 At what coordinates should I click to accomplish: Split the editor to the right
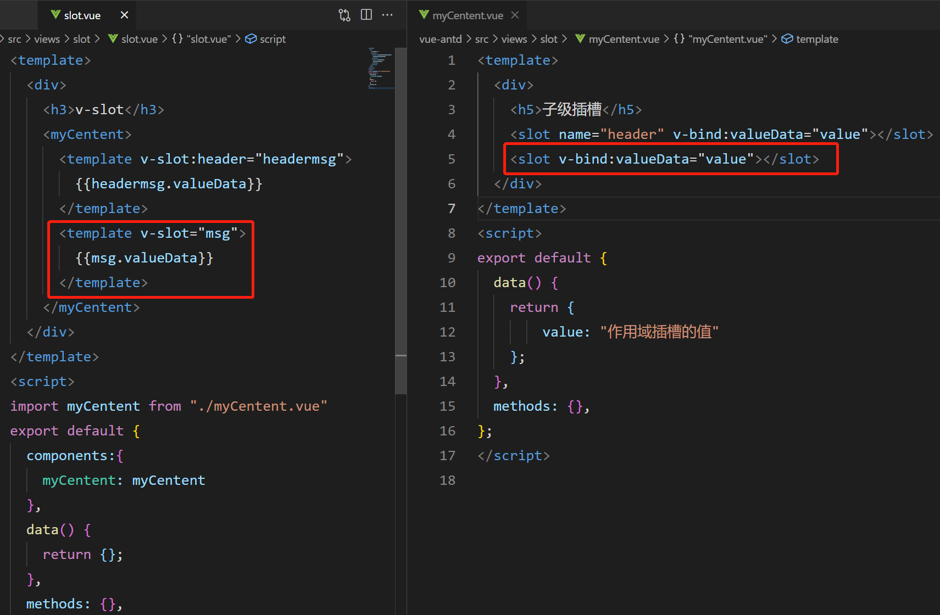[x=366, y=15]
